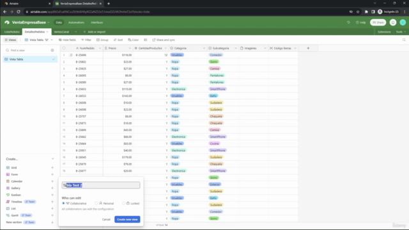Click the Share button
This screenshot has width=409, height=230.
(x=378, y=22)
